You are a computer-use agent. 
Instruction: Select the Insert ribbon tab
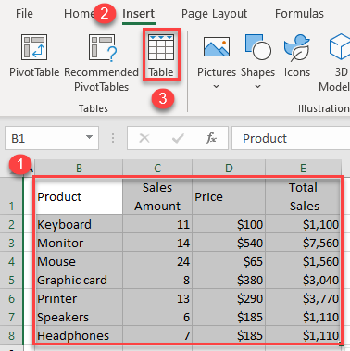coord(138,14)
